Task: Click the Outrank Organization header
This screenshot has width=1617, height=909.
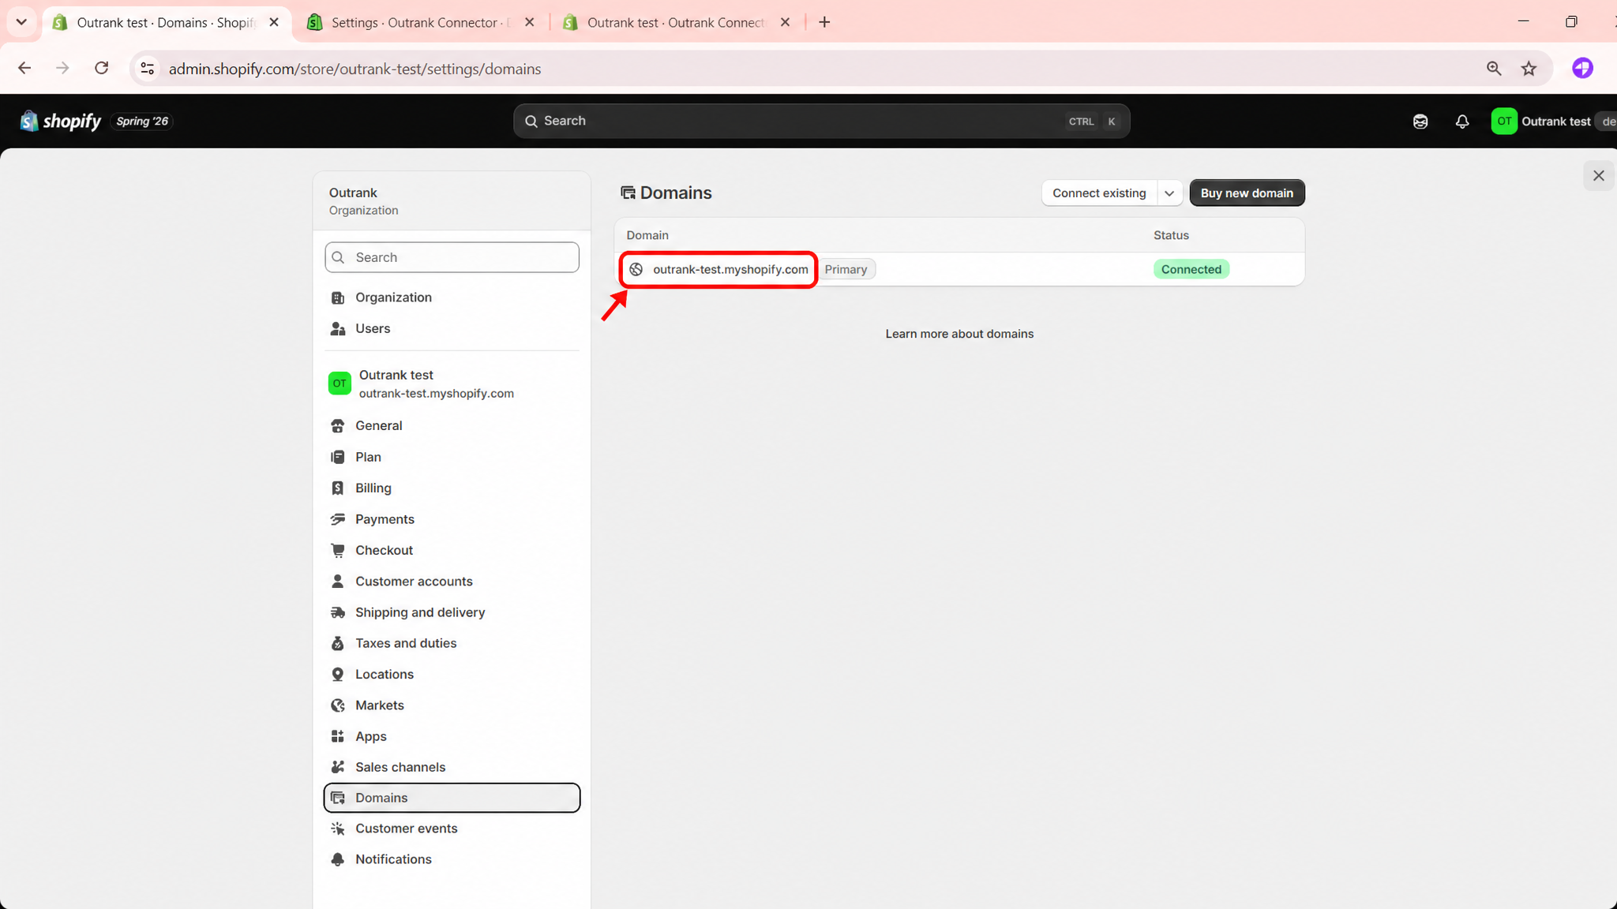Action: coord(452,201)
